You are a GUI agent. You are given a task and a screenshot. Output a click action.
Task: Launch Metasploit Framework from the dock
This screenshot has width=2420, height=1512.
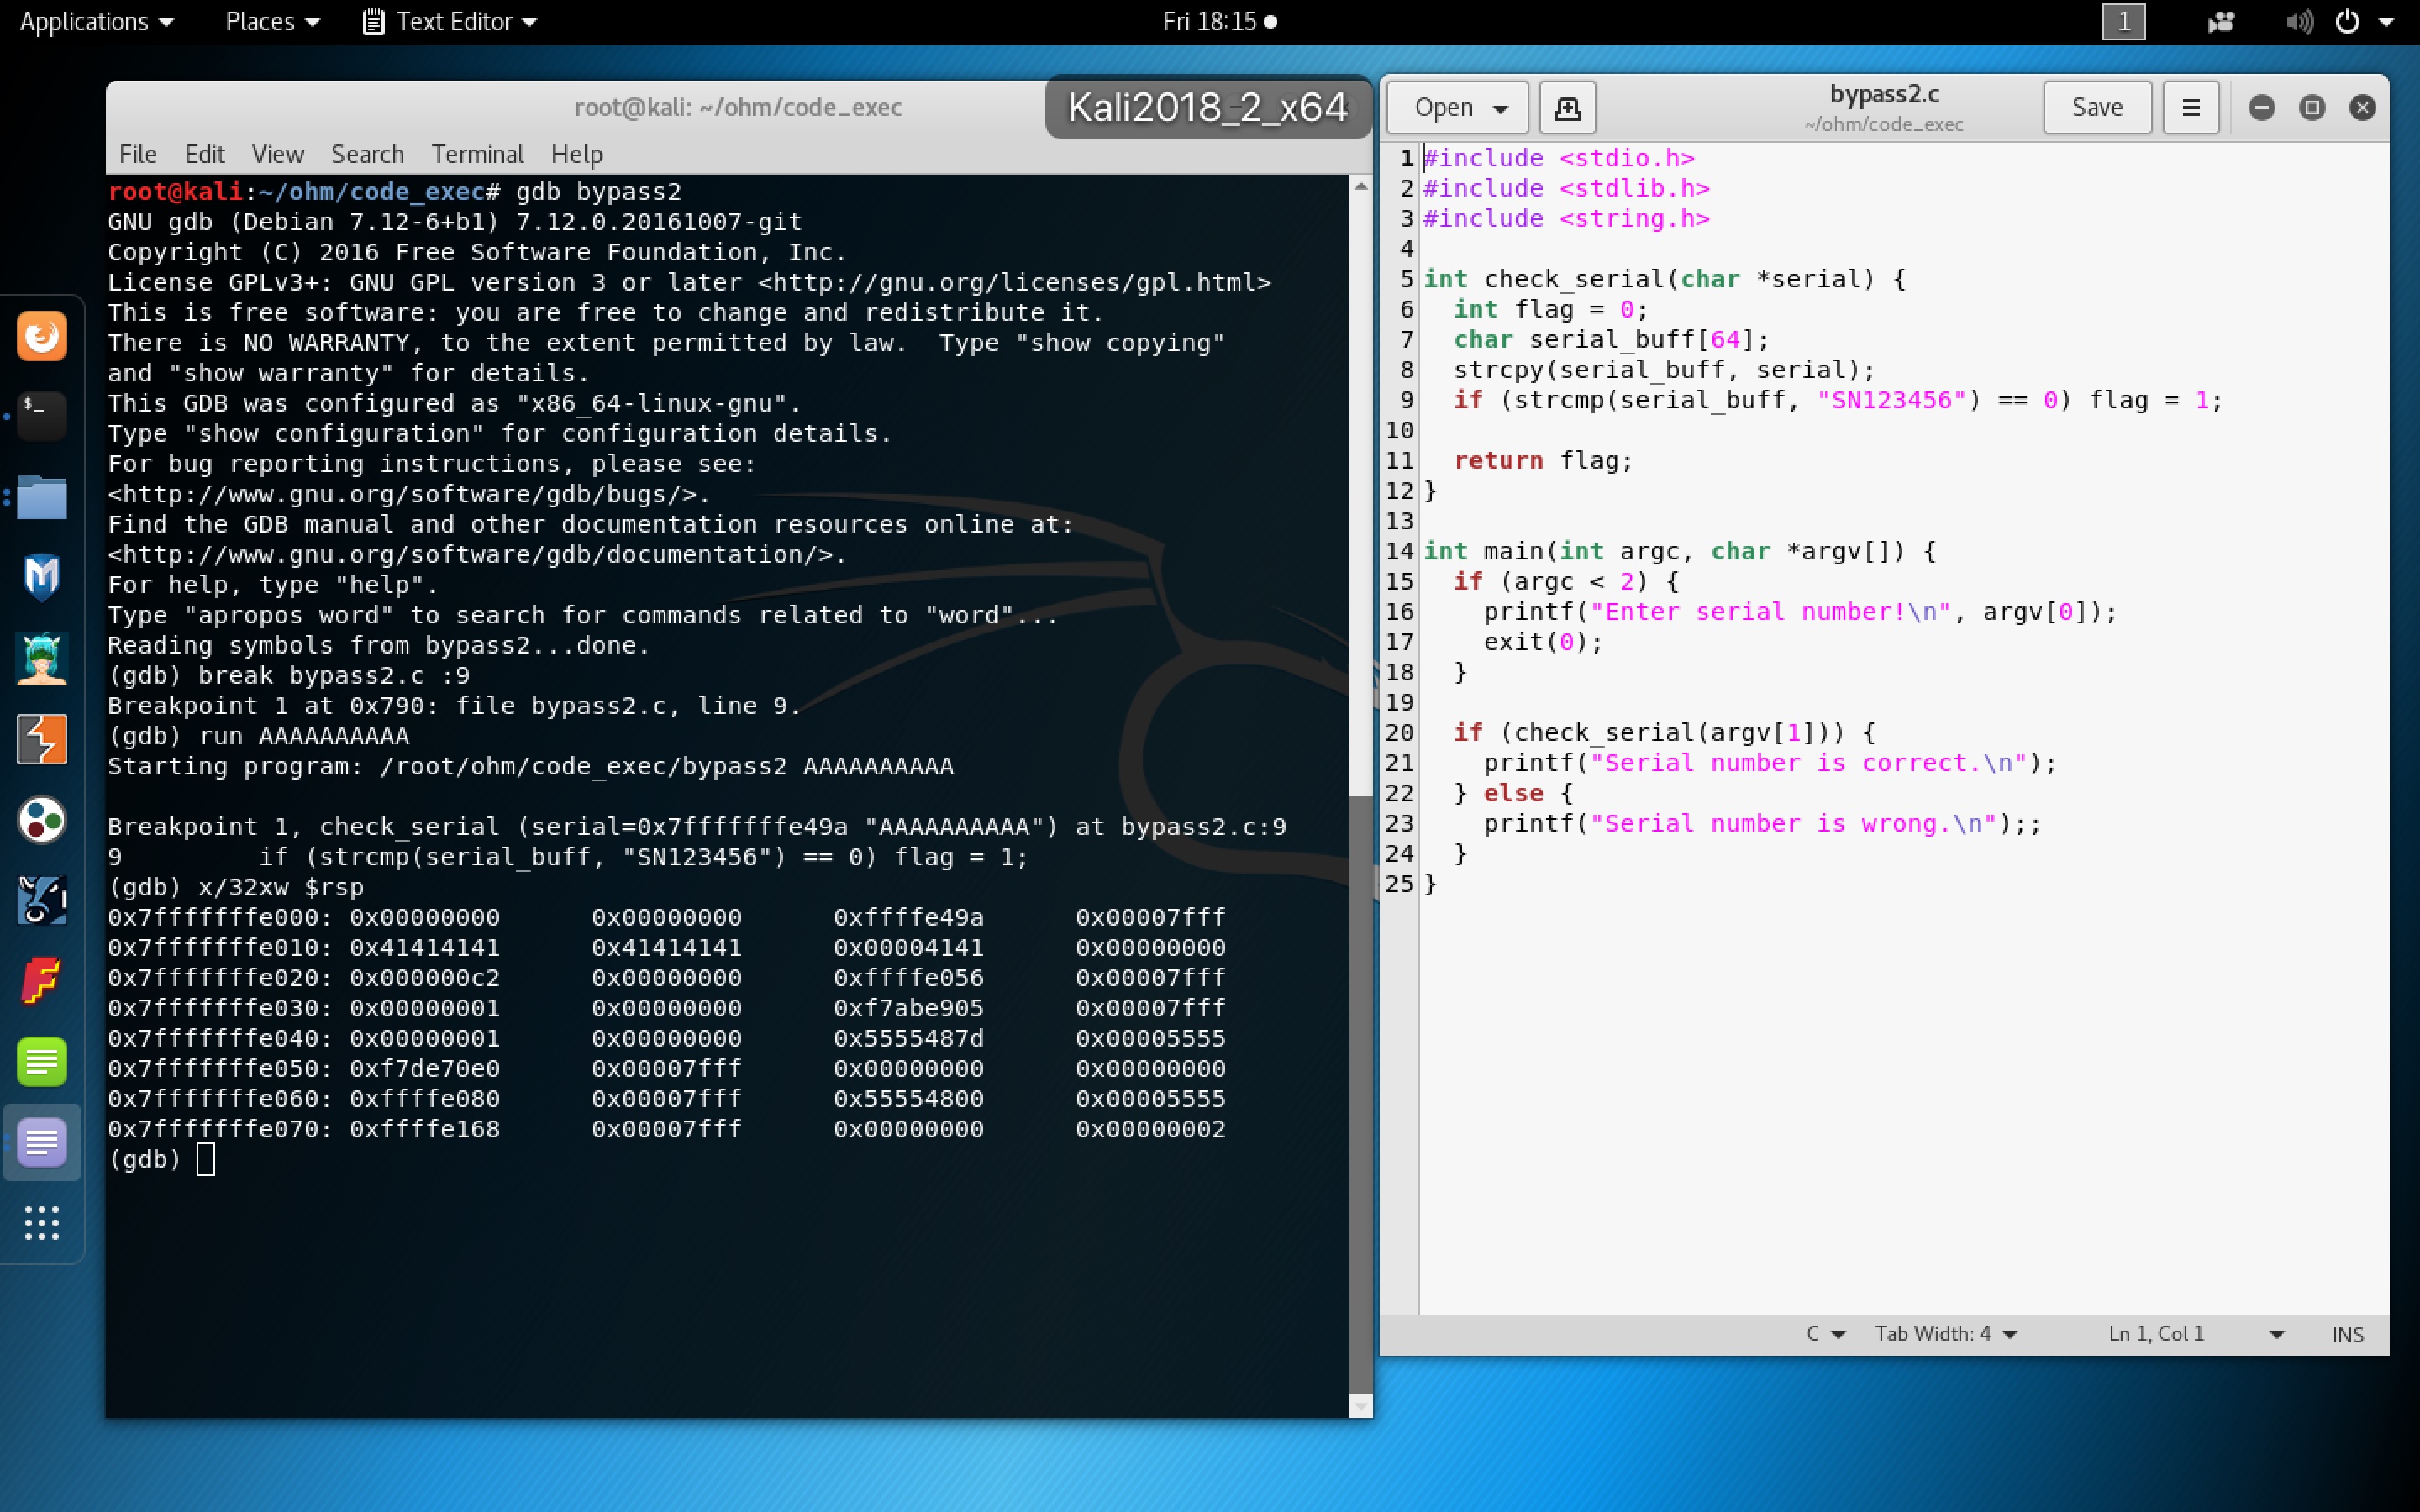(41, 577)
